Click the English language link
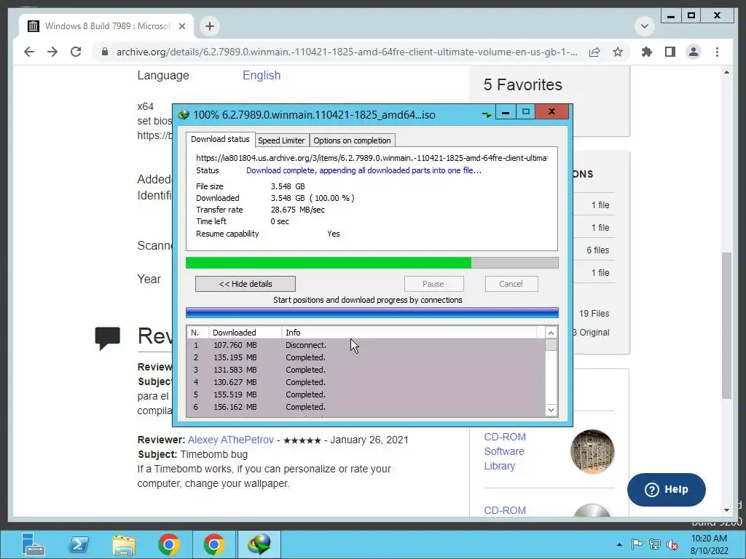Viewport: 746px width, 559px height. [262, 75]
